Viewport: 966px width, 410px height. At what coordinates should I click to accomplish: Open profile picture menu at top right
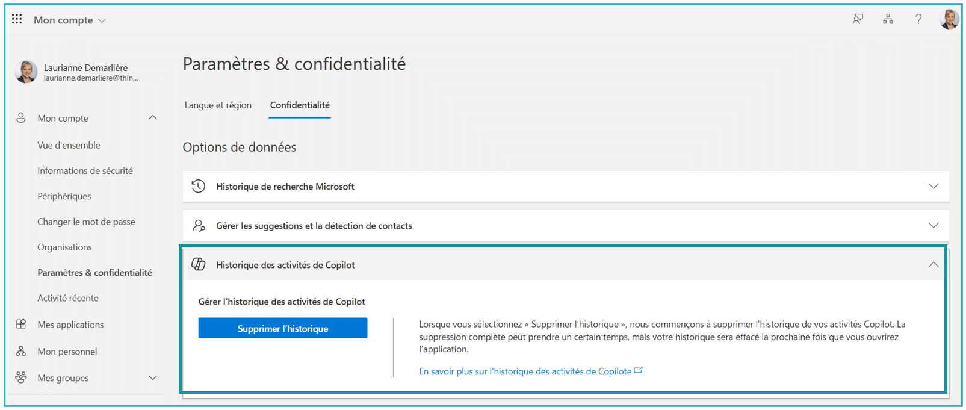coord(949,19)
